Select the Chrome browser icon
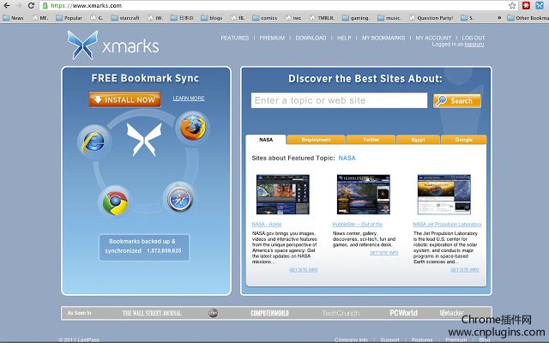This screenshot has width=549, height=343. pos(115,202)
